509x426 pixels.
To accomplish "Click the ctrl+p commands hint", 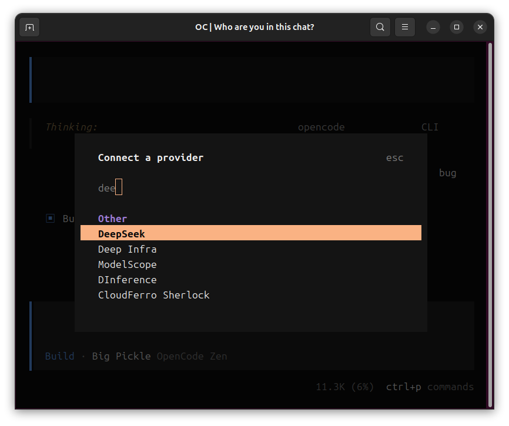I will click(x=430, y=387).
